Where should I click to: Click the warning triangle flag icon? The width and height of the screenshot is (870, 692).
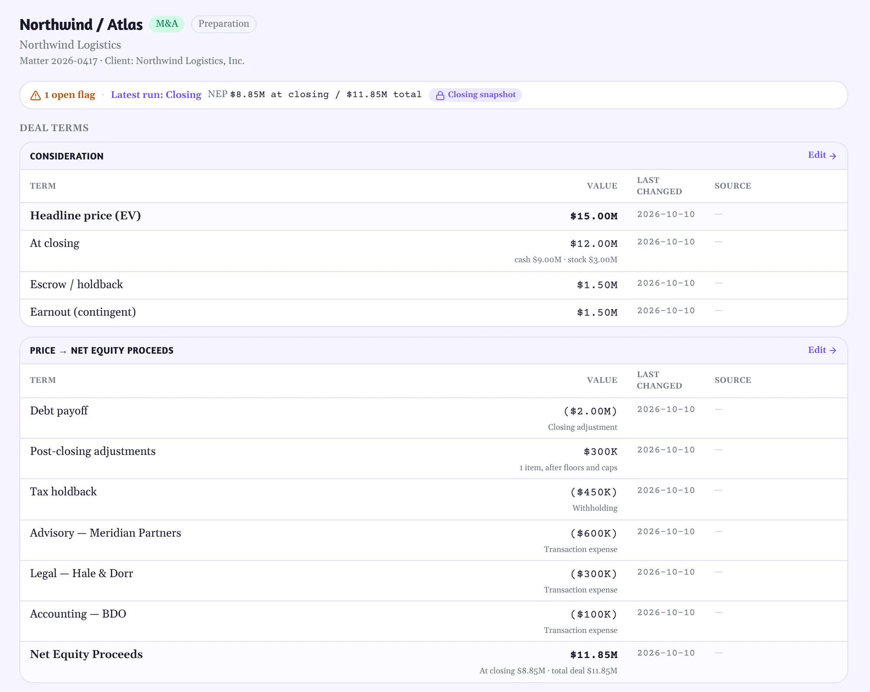point(35,95)
